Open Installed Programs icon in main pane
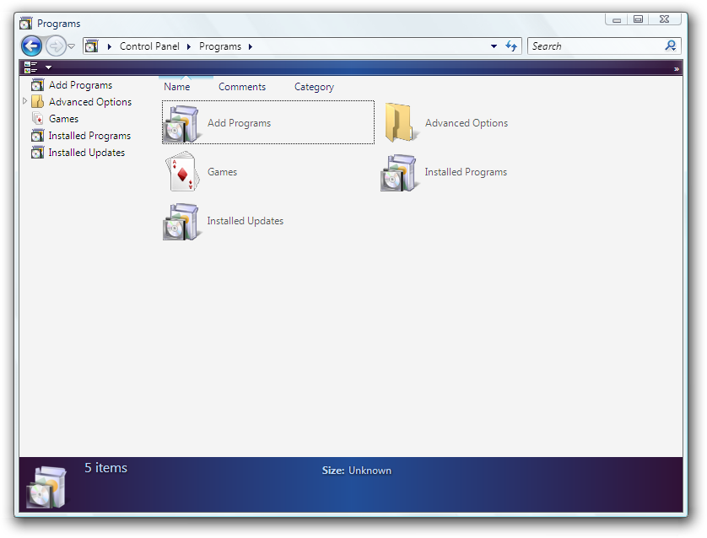 [398, 172]
